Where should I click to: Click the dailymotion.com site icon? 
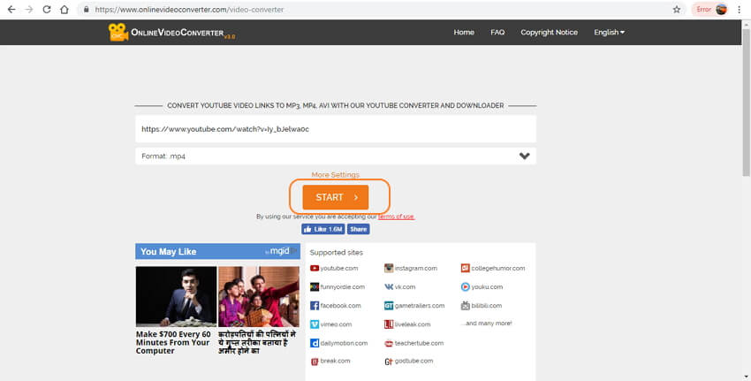(315, 343)
